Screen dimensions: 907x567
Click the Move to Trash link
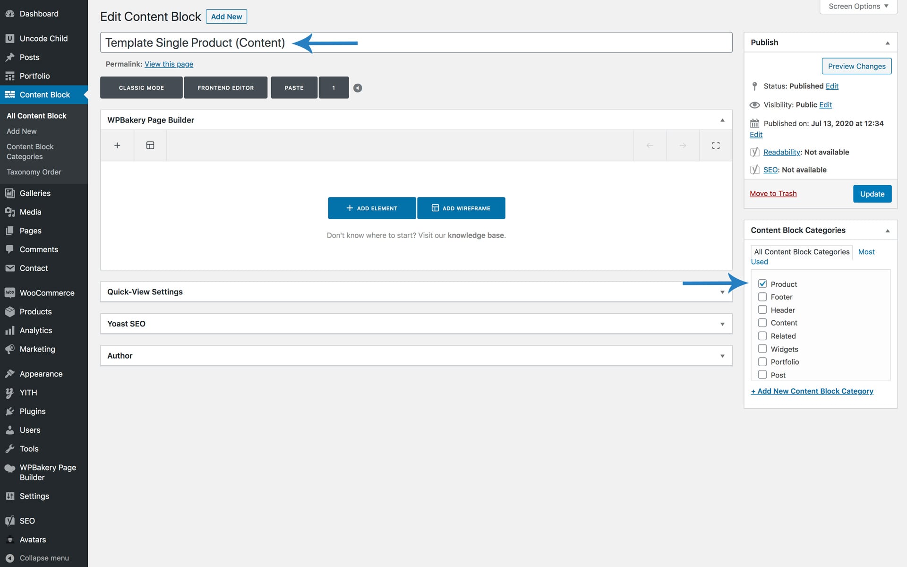tap(773, 194)
